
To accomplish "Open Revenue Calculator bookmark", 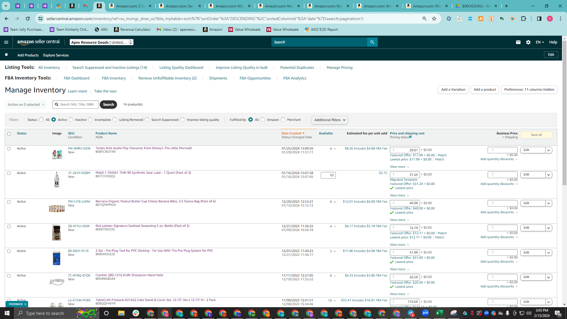I will point(132,30).
